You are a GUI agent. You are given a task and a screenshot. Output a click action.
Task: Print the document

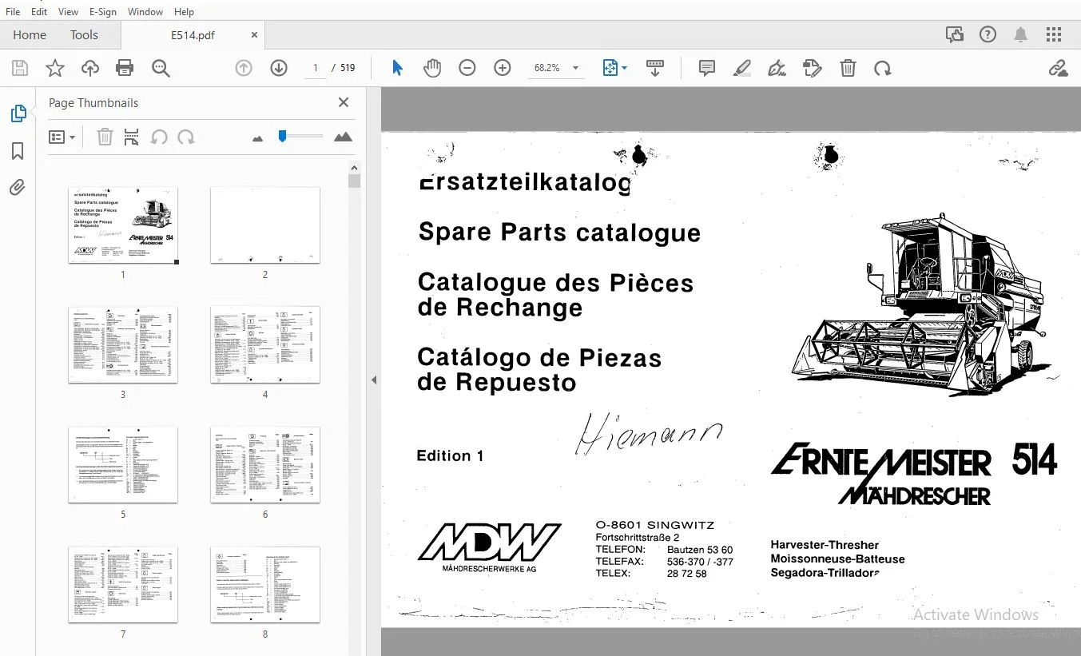(x=125, y=69)
